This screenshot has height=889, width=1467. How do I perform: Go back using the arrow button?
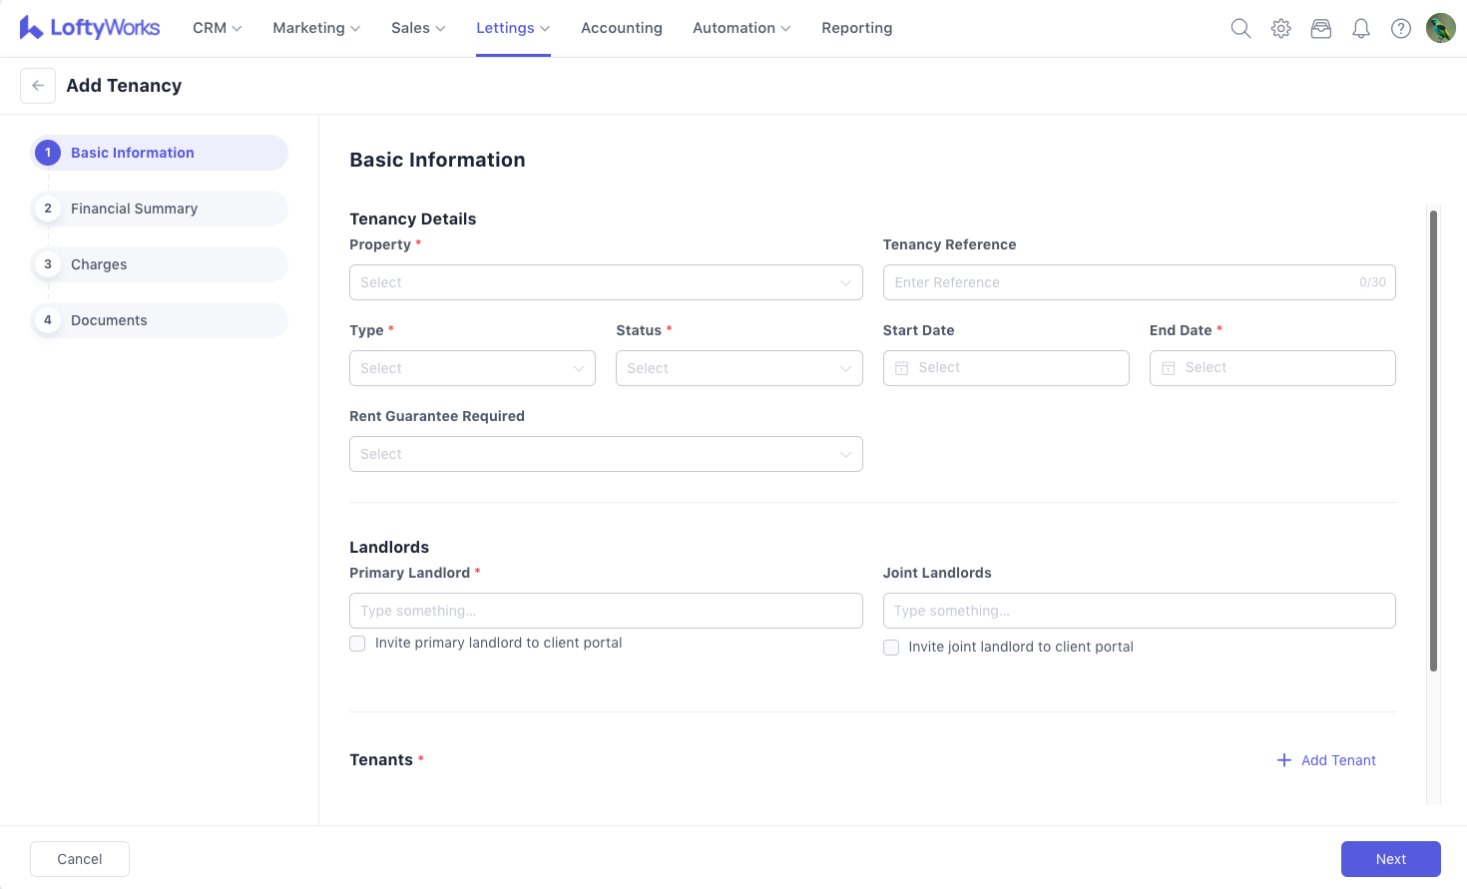[38, 86]
